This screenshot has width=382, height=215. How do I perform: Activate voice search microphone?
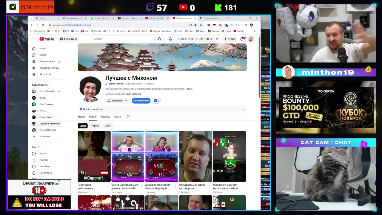(x=170, y=39)
